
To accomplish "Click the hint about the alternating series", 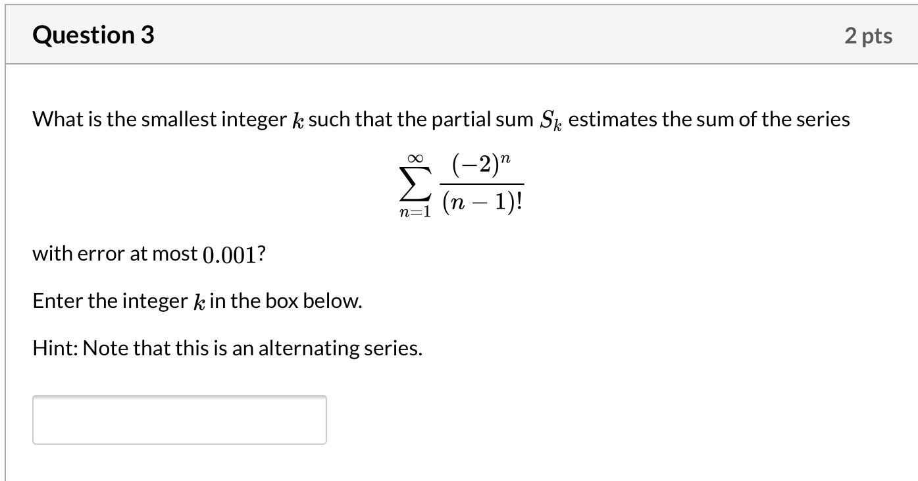I will [x=227, y=347].
